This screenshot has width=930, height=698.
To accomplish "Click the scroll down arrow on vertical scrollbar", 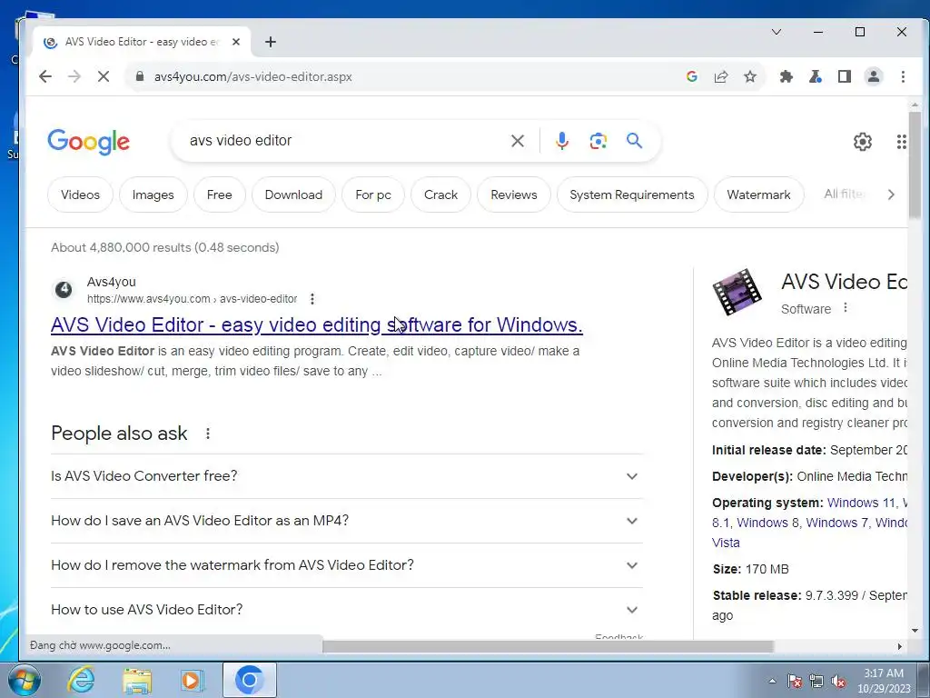I will click(915, 631).
